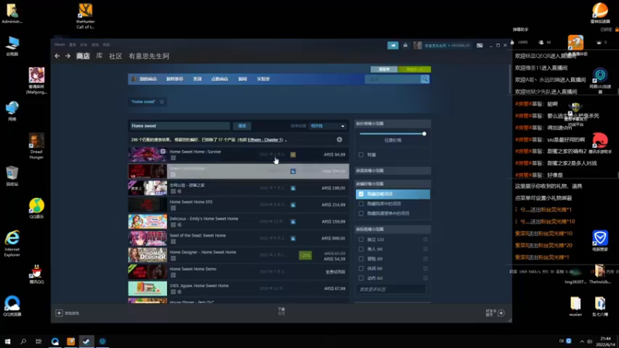Open 实验室 labs menu item

(263, 80)
